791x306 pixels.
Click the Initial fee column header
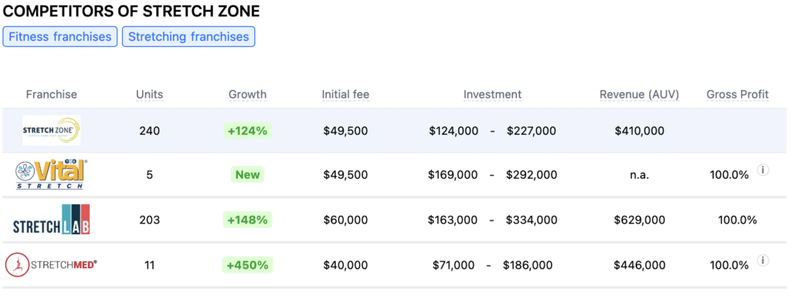345,95
